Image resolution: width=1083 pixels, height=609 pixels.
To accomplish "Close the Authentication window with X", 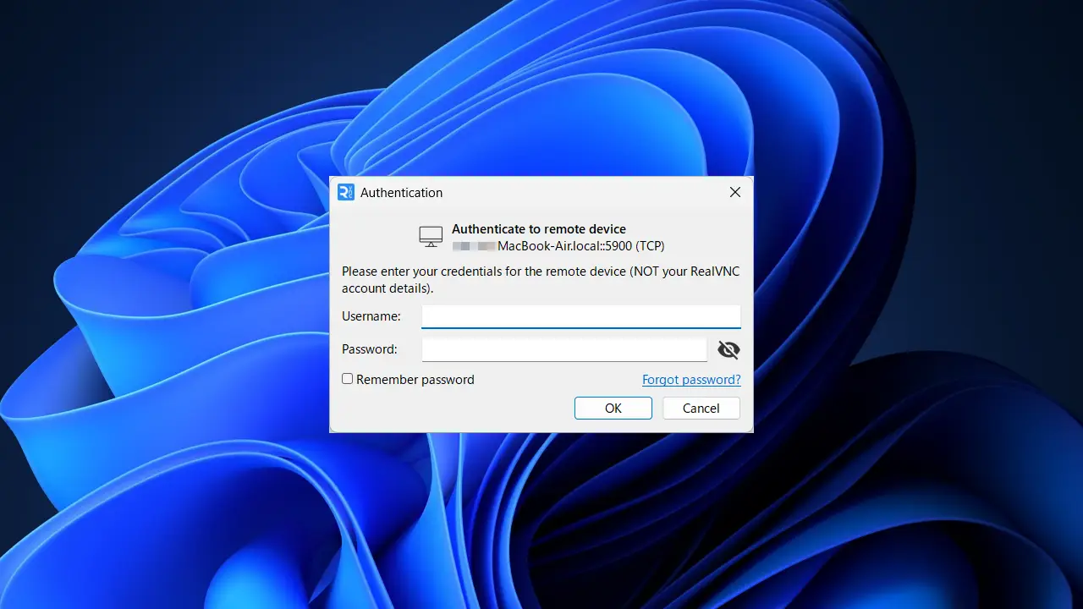I will tap(734, 192).
